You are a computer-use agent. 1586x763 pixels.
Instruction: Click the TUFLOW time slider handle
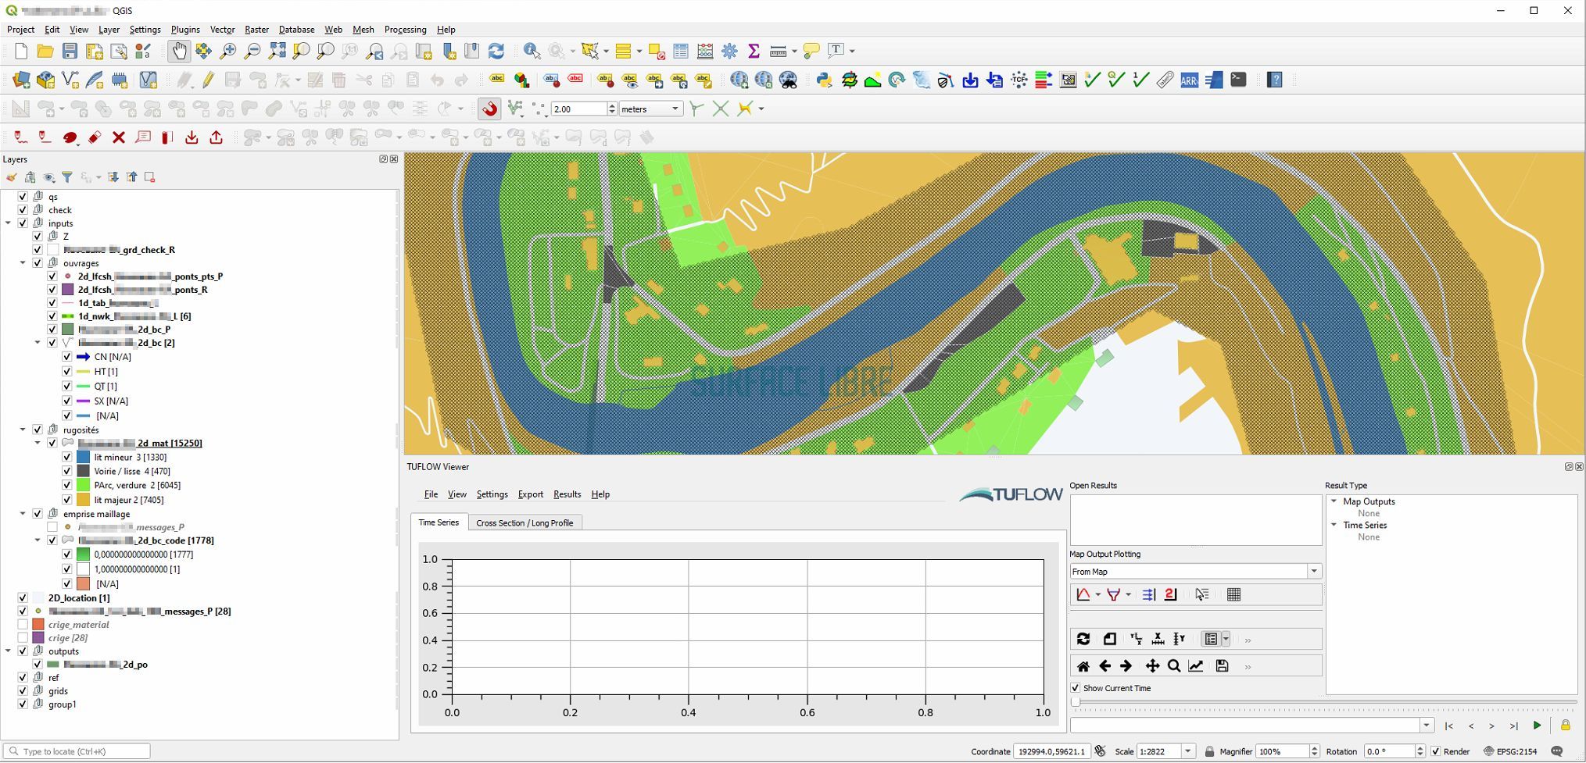[1076, 702]
